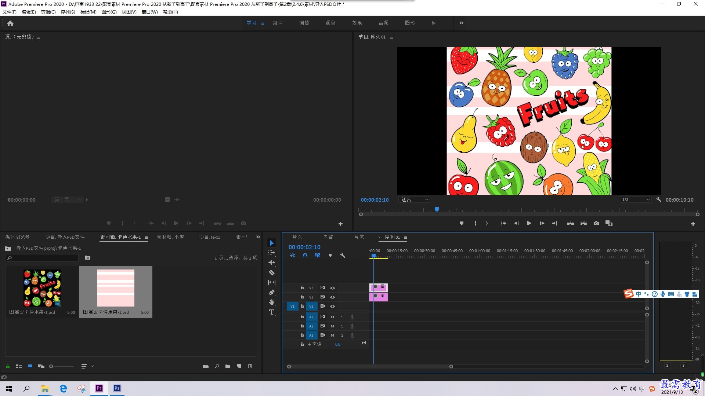705x396 pixels.
Task: Click the Lift button in Program Monitor
Action: coord(570,223)
